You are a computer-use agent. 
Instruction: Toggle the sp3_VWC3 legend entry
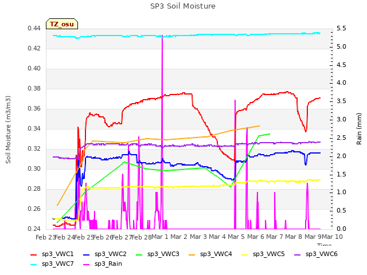click(158, 254)
